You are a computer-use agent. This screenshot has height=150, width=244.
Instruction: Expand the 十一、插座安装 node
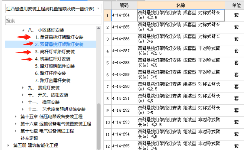click(x=23, y=102)
